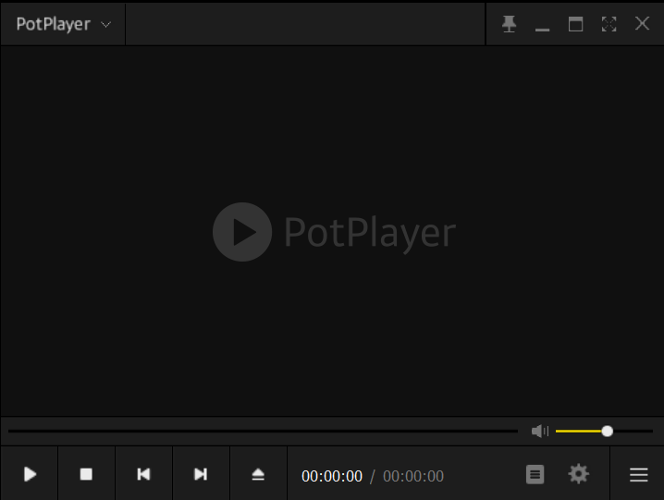Click the total duration 00:00:00 display
The height and width of the screenshot is (500, 664).
[x=413, y=476]
